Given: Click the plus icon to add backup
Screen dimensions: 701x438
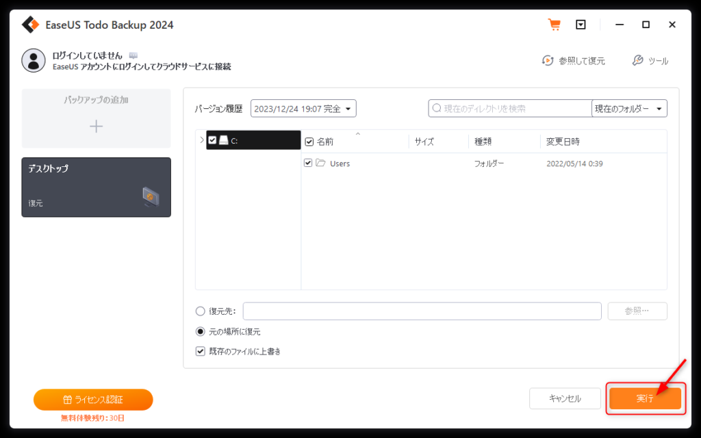Looking at the screenshot, I should tap(97, 126).
